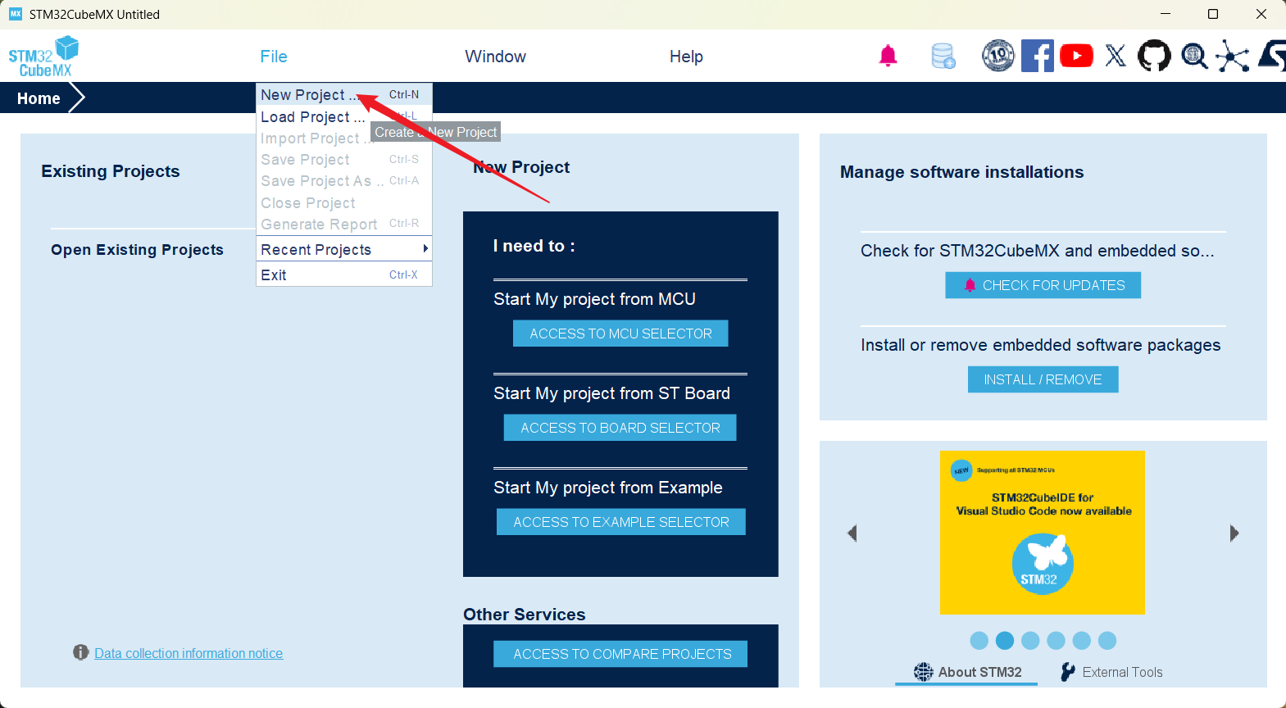Click Save Project As in the File menu

[344, 181]
